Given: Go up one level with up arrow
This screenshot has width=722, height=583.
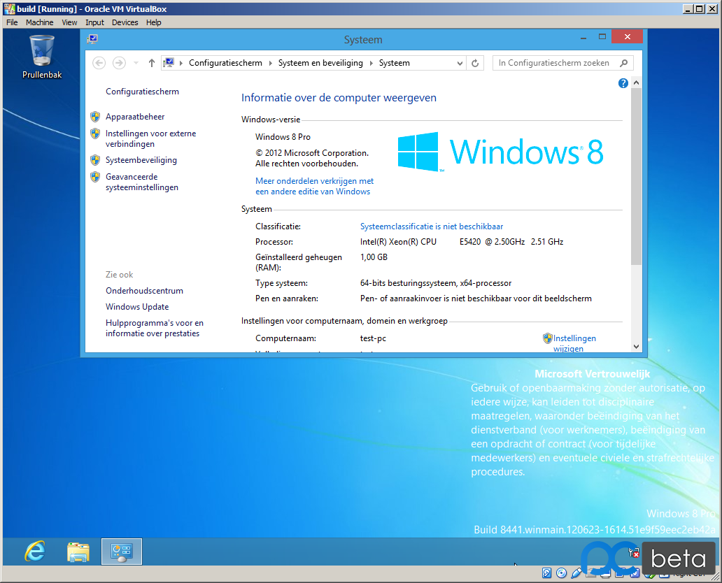Looking at the screenshot, I should 152,63.
